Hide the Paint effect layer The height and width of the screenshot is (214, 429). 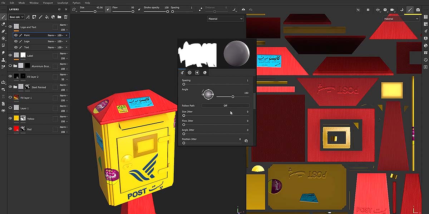click(x=16, y=35)
